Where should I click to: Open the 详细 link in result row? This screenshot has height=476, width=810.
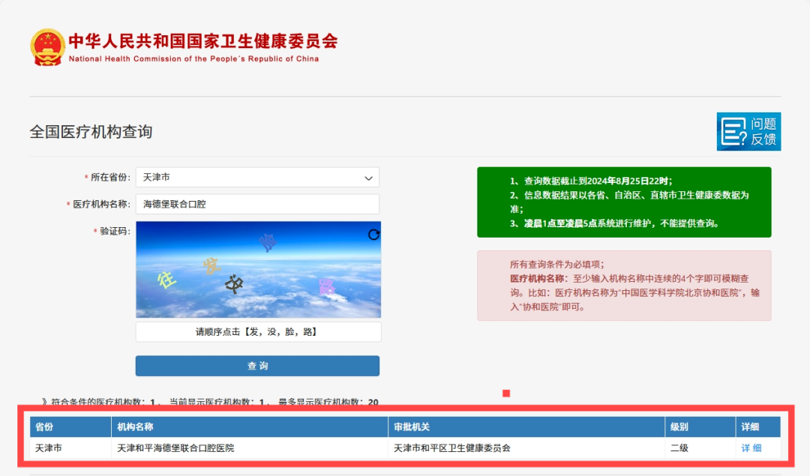(x=751, y=448)
